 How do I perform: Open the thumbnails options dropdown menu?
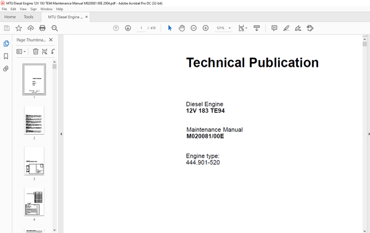coord(21,51)
